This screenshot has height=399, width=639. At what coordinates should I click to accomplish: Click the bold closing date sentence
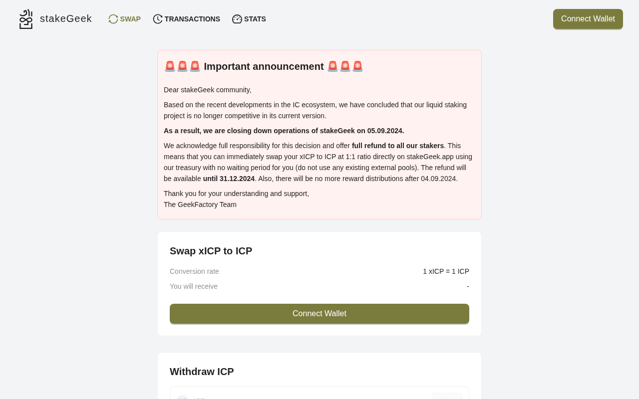pyautogui.click(x=284, y=131)
